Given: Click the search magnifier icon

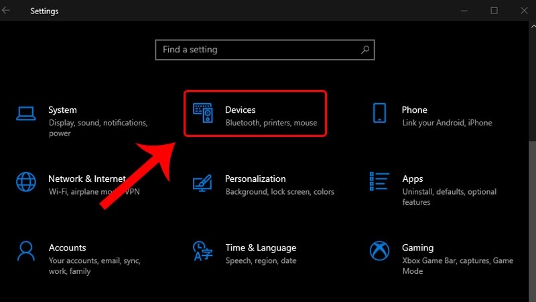Looking at the screenshot, I should (365, 50).
